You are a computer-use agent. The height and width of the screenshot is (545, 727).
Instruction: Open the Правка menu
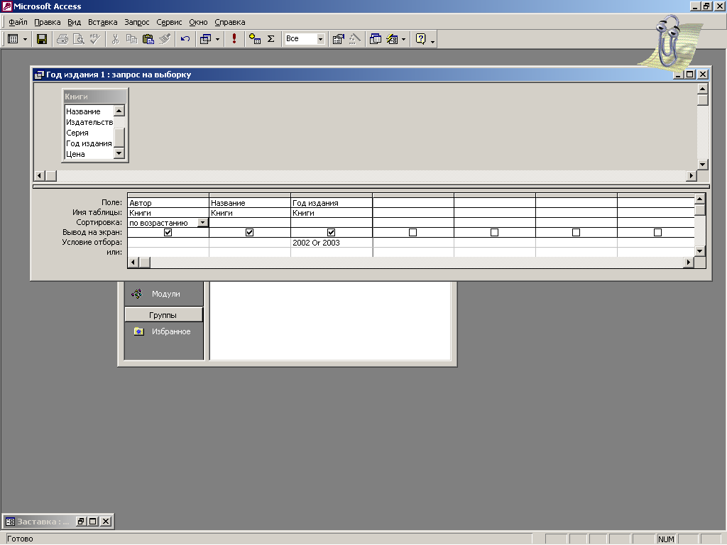(48, 22)
